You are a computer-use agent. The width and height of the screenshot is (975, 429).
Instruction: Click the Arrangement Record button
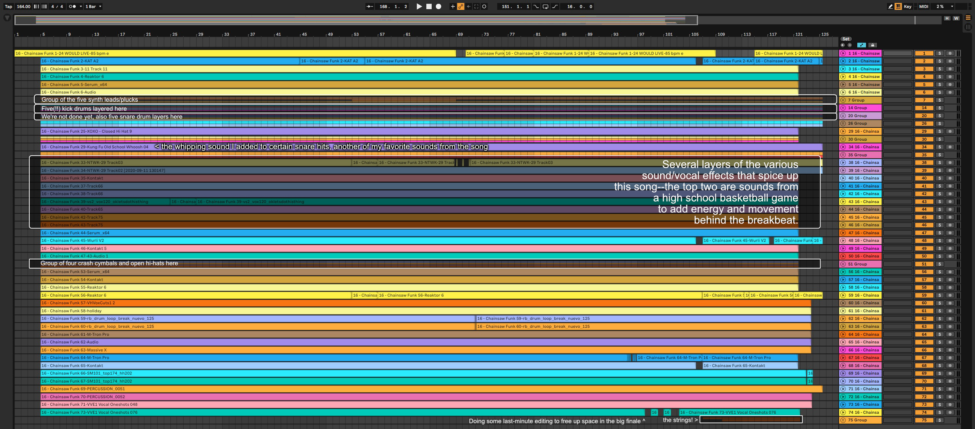[x=438, y=7]
